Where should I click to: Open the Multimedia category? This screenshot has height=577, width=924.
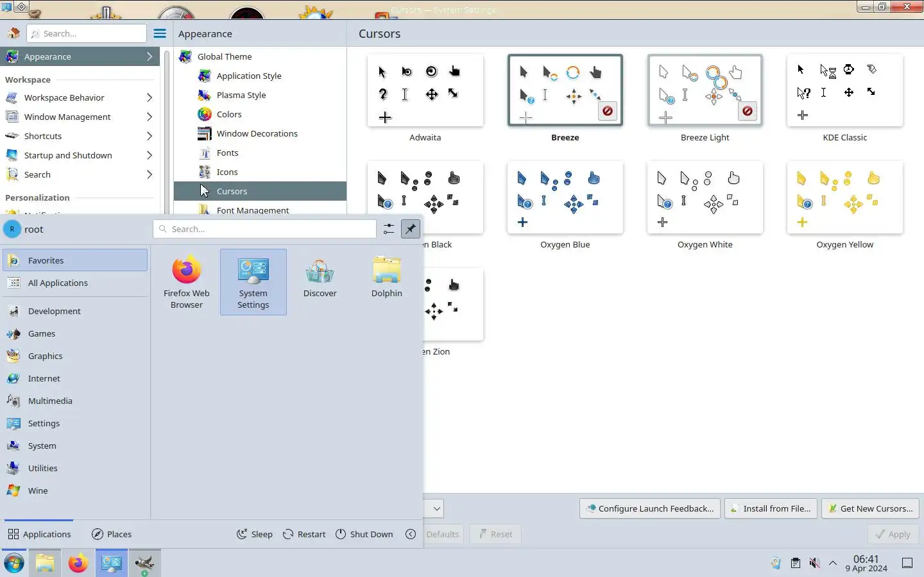coord(75,401)
